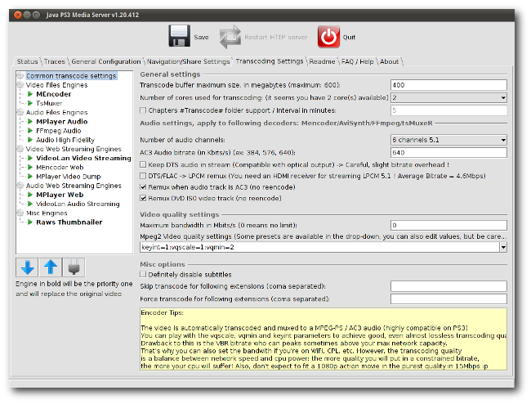Click the Quit button label
This screenshot has height=404, width=531.
[349, 37]
